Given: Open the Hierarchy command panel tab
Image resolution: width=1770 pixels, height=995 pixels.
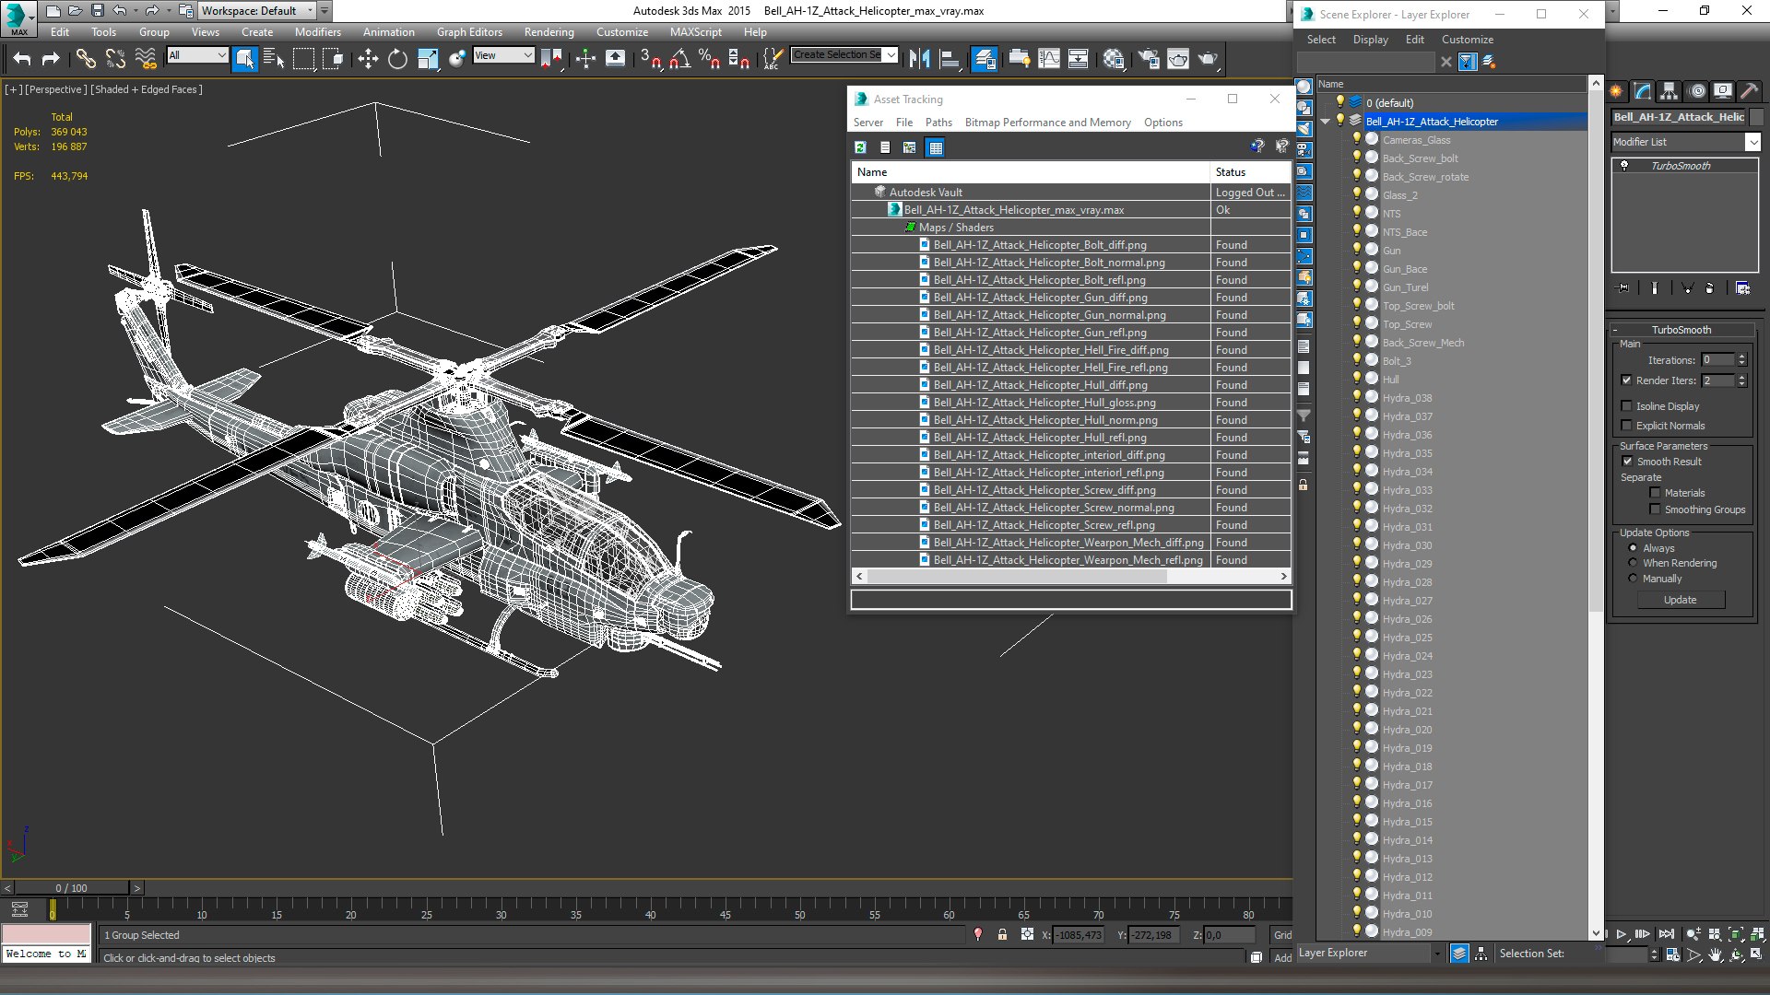Looking at the screenshot, I should tap(1669, 91).
